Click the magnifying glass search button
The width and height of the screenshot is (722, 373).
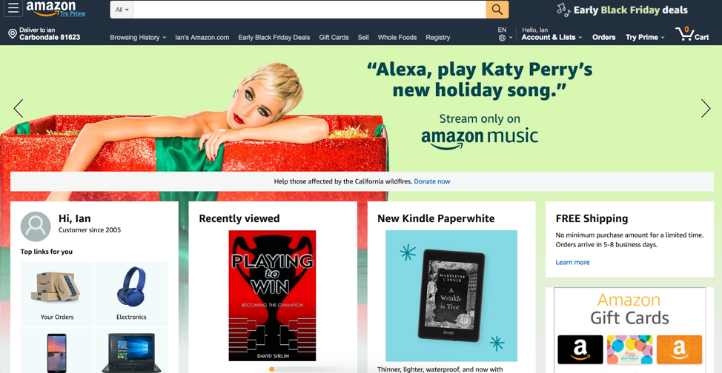tap(497, 10)
